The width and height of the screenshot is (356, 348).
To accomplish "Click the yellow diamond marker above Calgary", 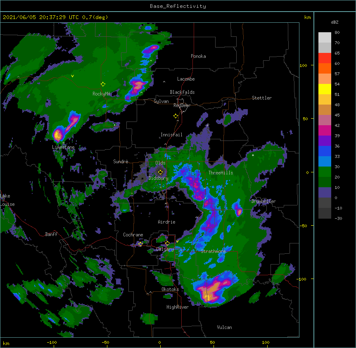I will 167,243.
